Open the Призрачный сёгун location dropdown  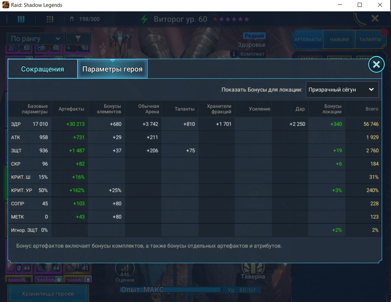click(x=342, y=90)
